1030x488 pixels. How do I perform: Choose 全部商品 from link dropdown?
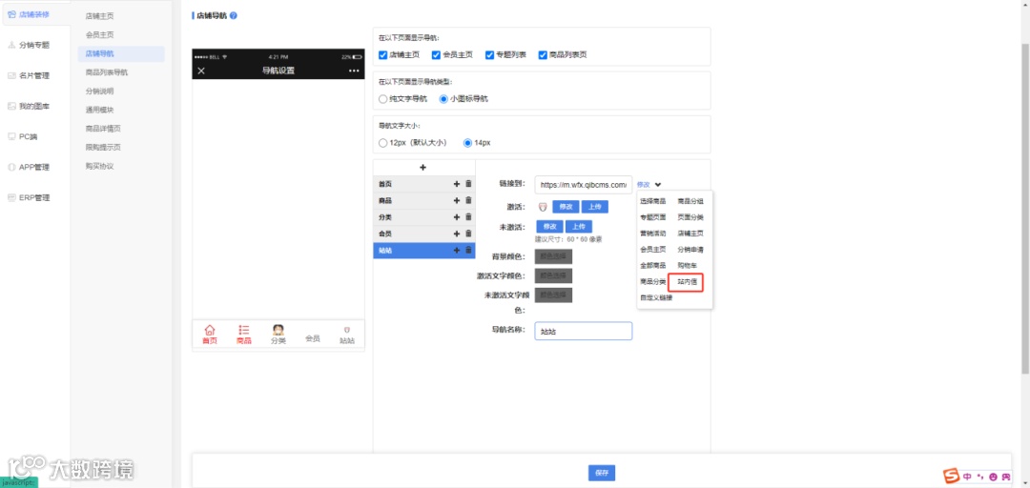(x=653, y=265)
